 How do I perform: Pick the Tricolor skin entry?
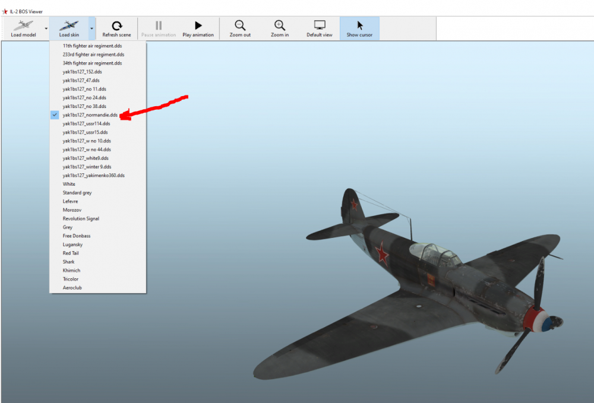[71, 279]
